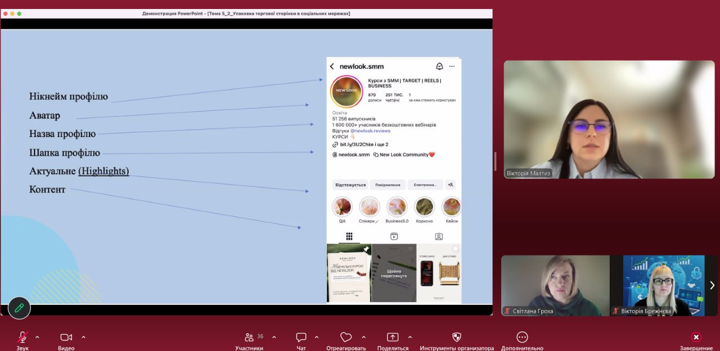Click the Instagram grid posts tab
This screenshot has width=720, height=351.
coord(349,236)
